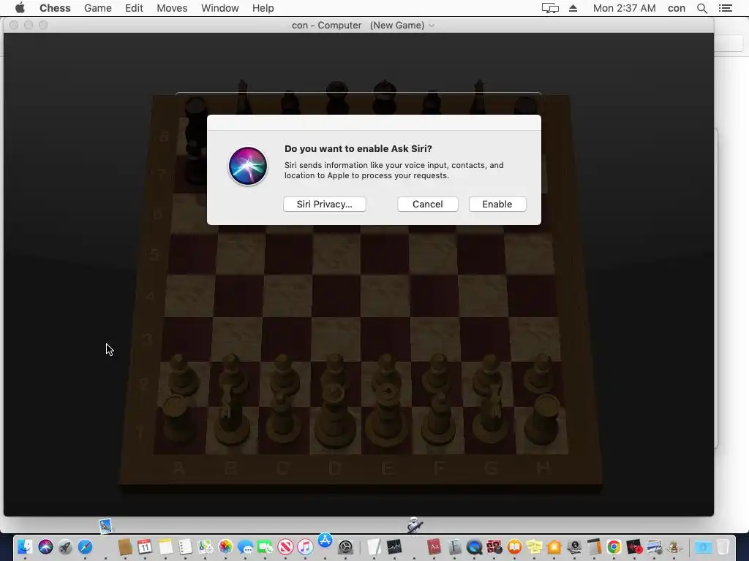Open Google Chrome in Dock
749x561 pixels.
(614, 546)
